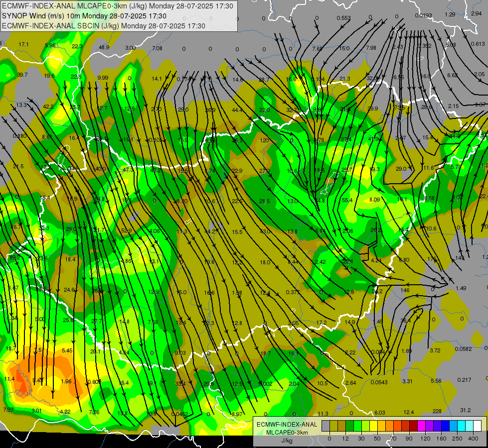Select the magenta swatch in the legend

coord(422,426)
